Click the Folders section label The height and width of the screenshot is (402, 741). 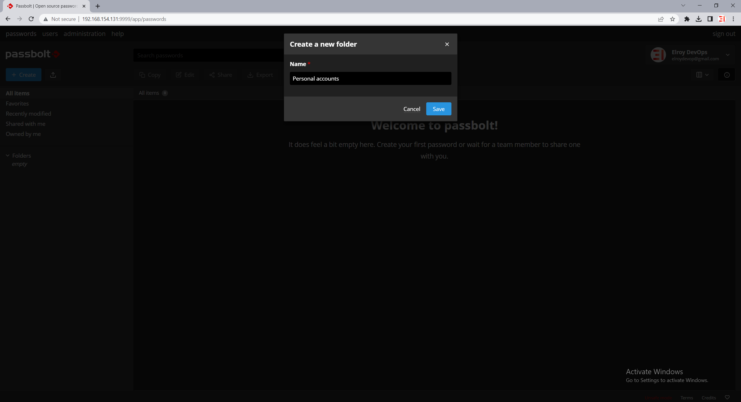click(21, 156)
